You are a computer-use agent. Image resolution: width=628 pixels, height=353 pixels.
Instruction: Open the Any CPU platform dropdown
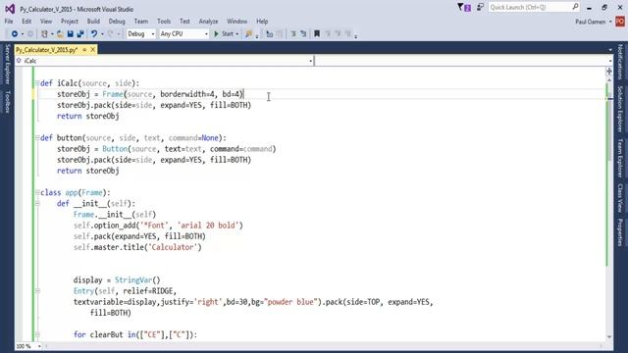[183, 34]
